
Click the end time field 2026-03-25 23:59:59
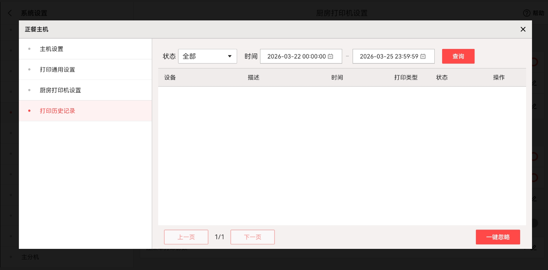pos(389,56)
